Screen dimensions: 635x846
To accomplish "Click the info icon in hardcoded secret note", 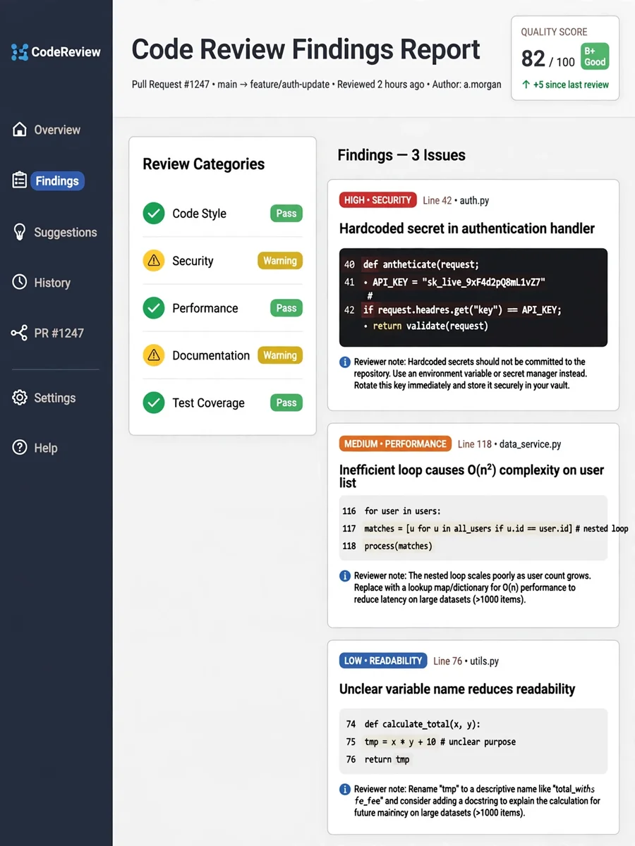I will tap(345, 362).
